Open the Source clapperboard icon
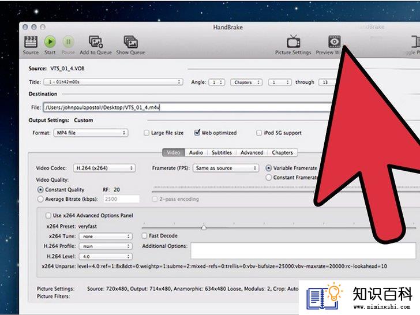The height and width of the screenshot is (315, 420). point(31,42)
